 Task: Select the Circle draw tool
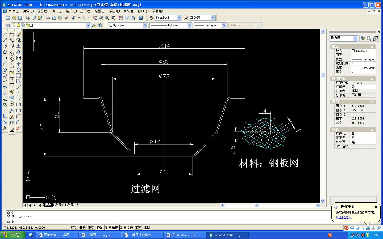pyautogui.click(x=5, y=70)
